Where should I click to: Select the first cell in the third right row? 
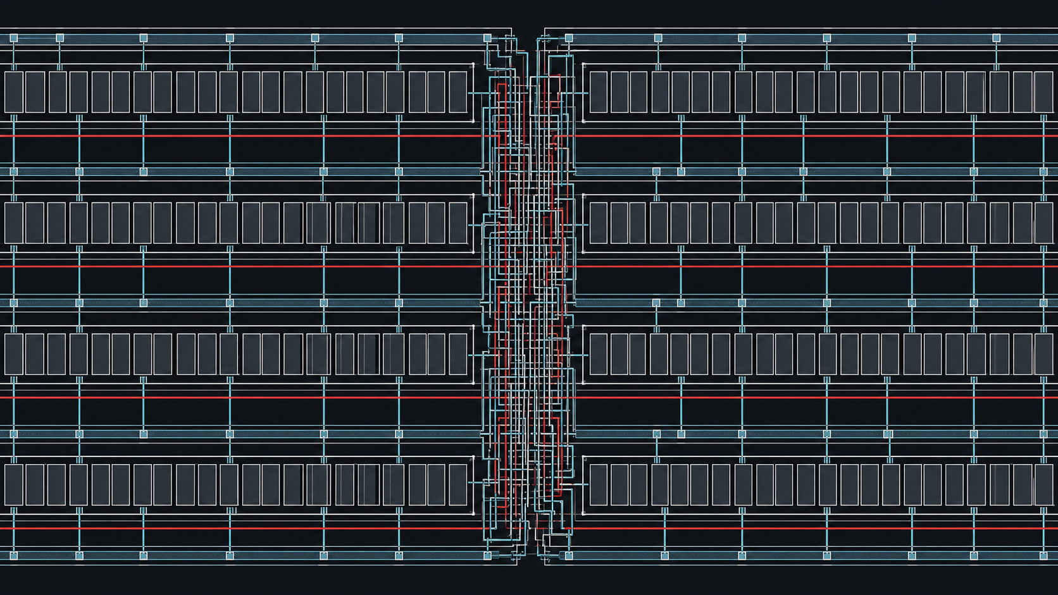[599, 354]
